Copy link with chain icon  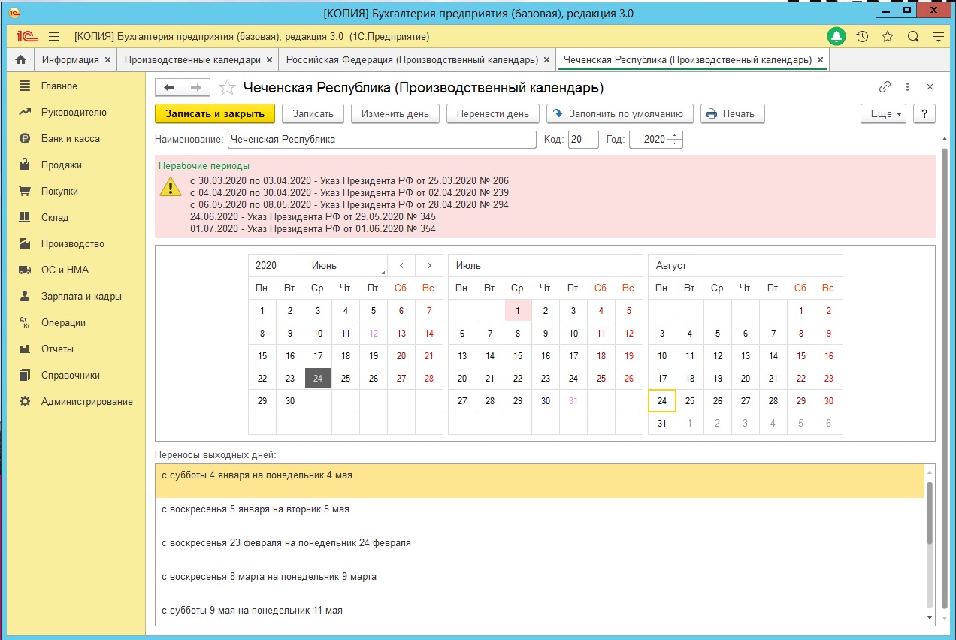885,87
